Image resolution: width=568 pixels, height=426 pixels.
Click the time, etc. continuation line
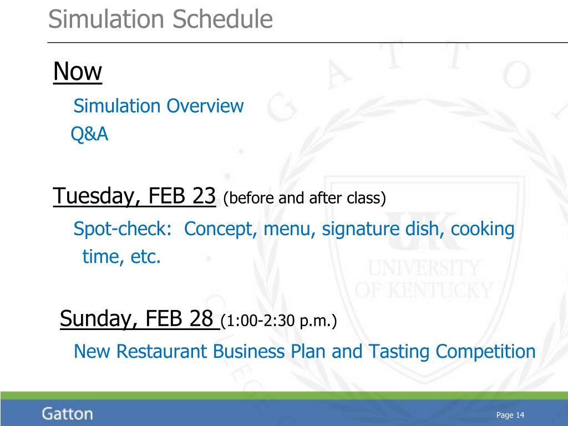(x=121, y=257)
